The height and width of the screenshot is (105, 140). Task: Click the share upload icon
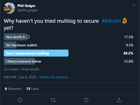tap(119, 100)
